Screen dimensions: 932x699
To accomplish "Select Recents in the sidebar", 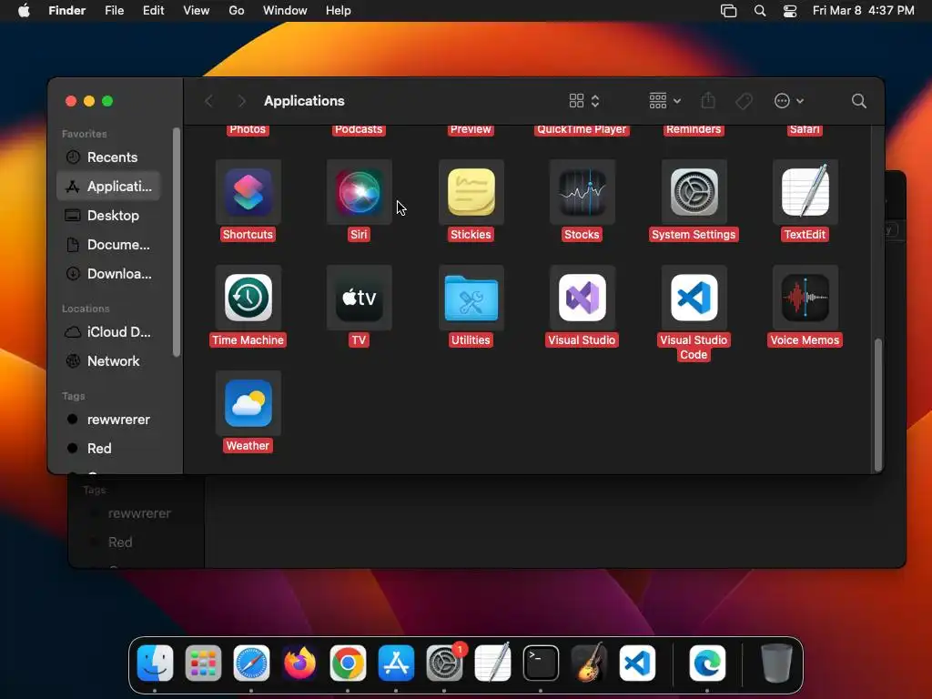I will pos(109,157).
